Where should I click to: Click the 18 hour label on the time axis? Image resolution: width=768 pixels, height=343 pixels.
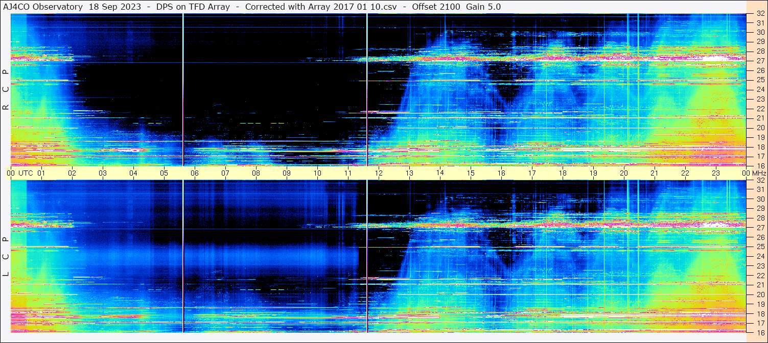pos(563,173)
